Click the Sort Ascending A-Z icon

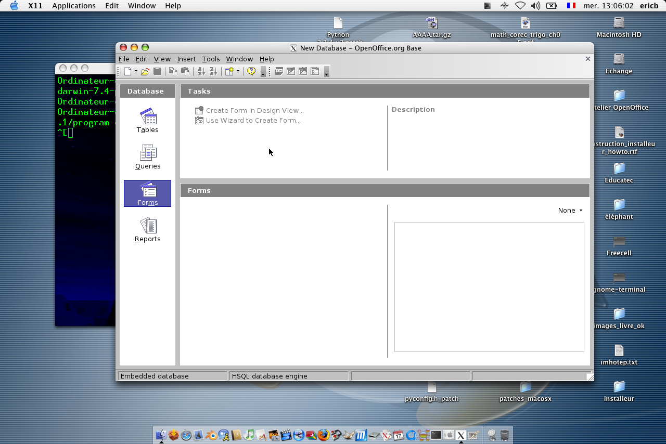click(x=201, y=71)
